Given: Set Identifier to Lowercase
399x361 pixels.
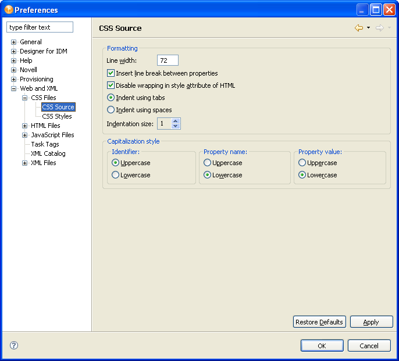Looking at the screenshot, I should coord(115,175).
